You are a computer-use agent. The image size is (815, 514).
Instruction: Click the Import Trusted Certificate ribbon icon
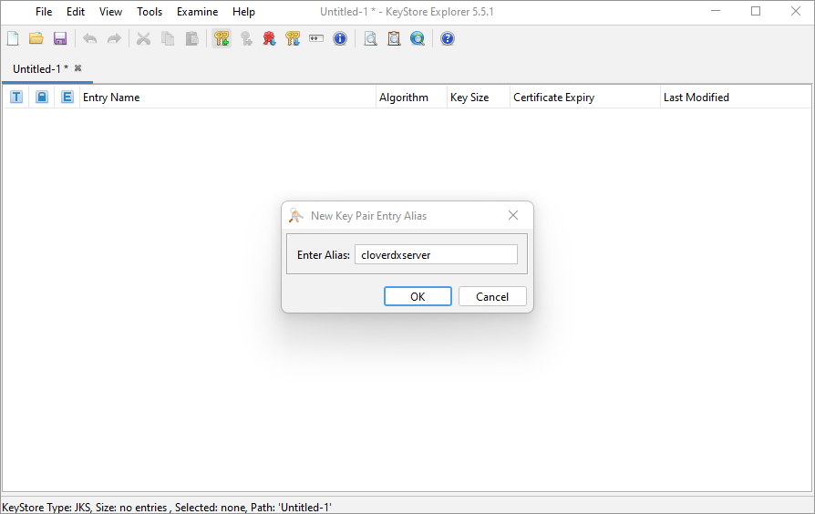(x=269, y=38)
